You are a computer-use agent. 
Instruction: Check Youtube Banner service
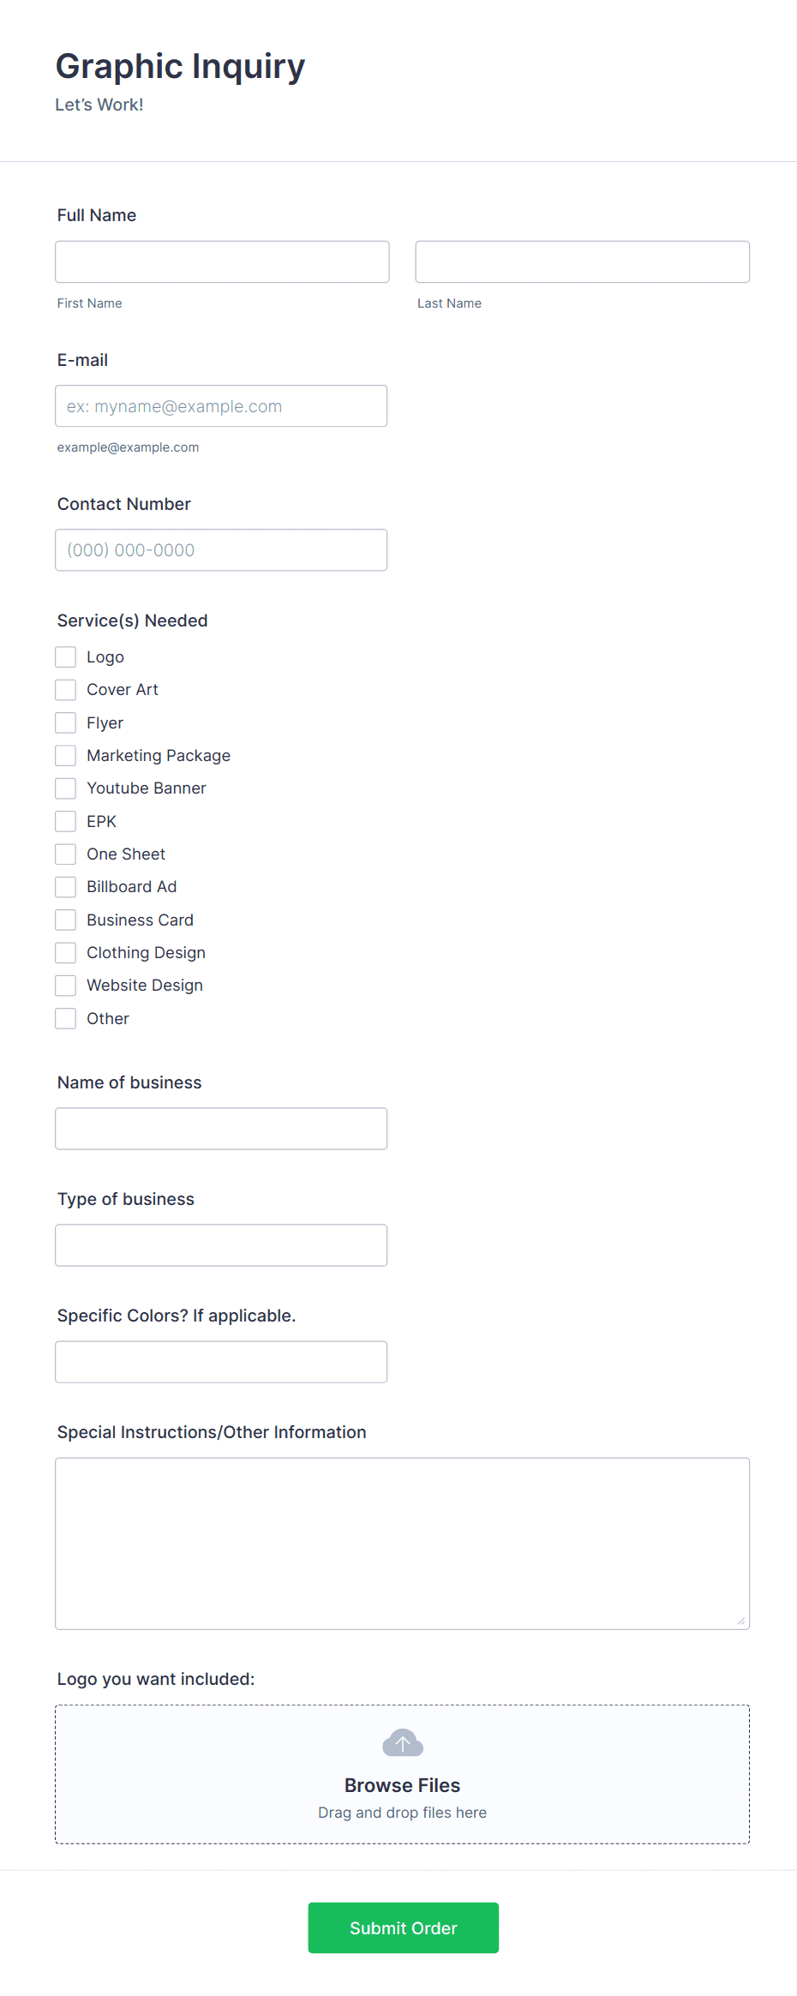[x=65, y=788]
